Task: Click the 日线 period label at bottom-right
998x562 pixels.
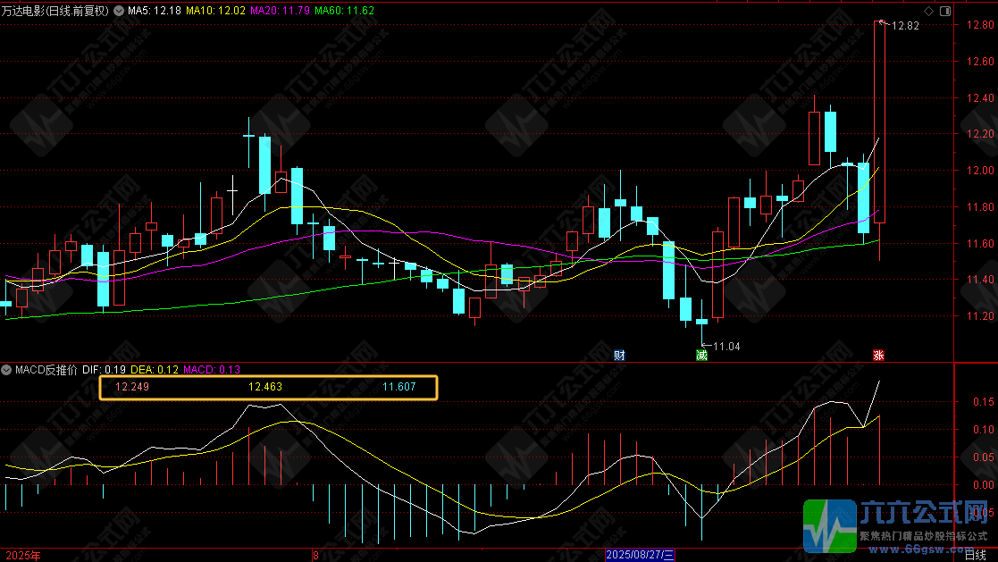Action: (976, 555)
